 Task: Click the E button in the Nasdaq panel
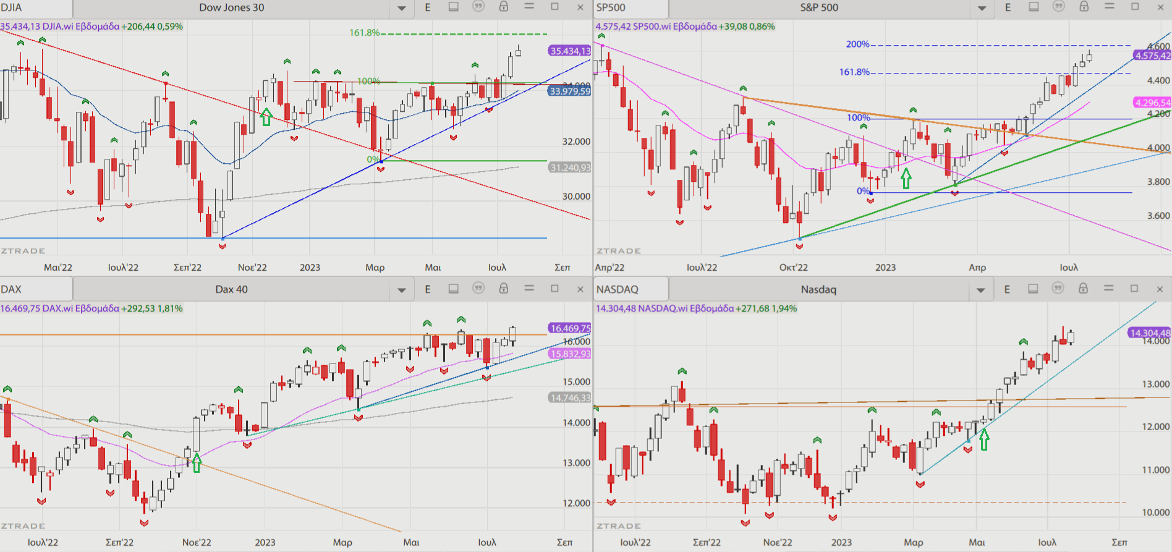click(x=1008, y=289)
